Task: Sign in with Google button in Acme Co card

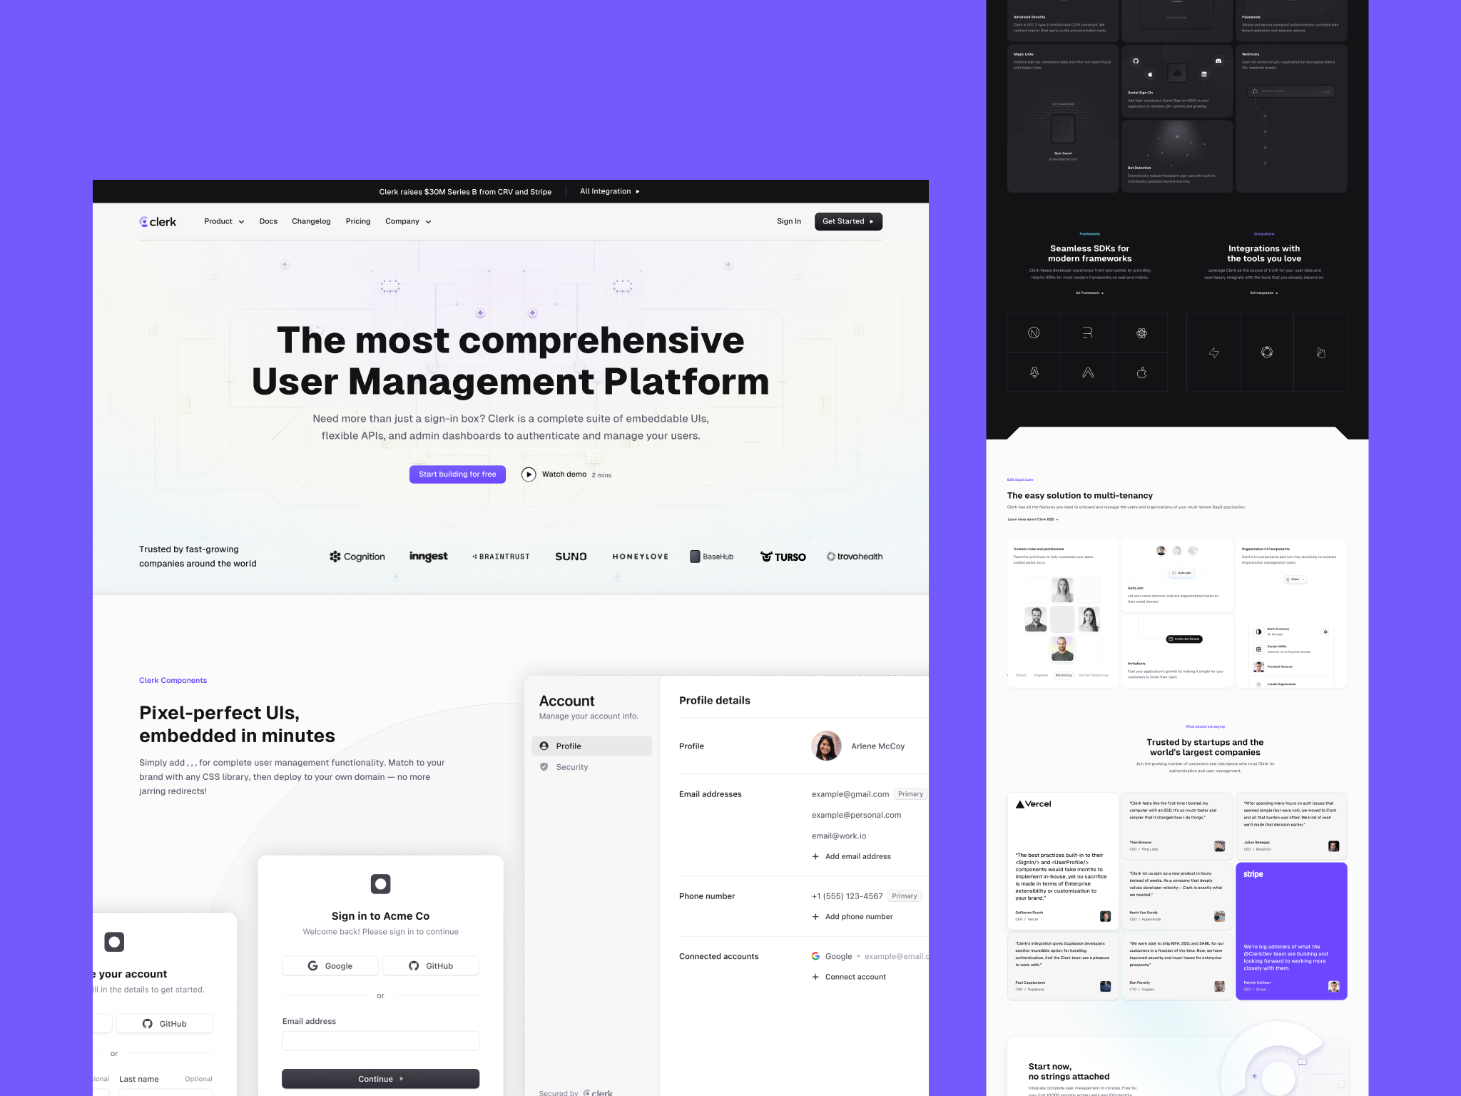Action: (330, 965)
